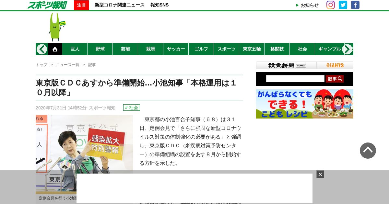Click the article headline 東京版CDC

136,88
